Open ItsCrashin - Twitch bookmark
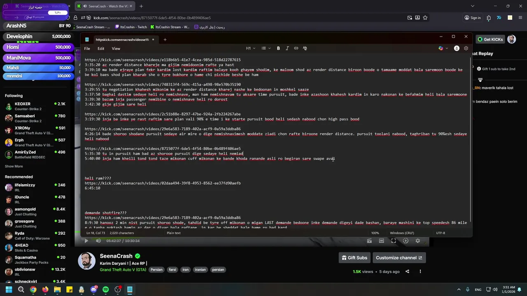 coord(131,27)
